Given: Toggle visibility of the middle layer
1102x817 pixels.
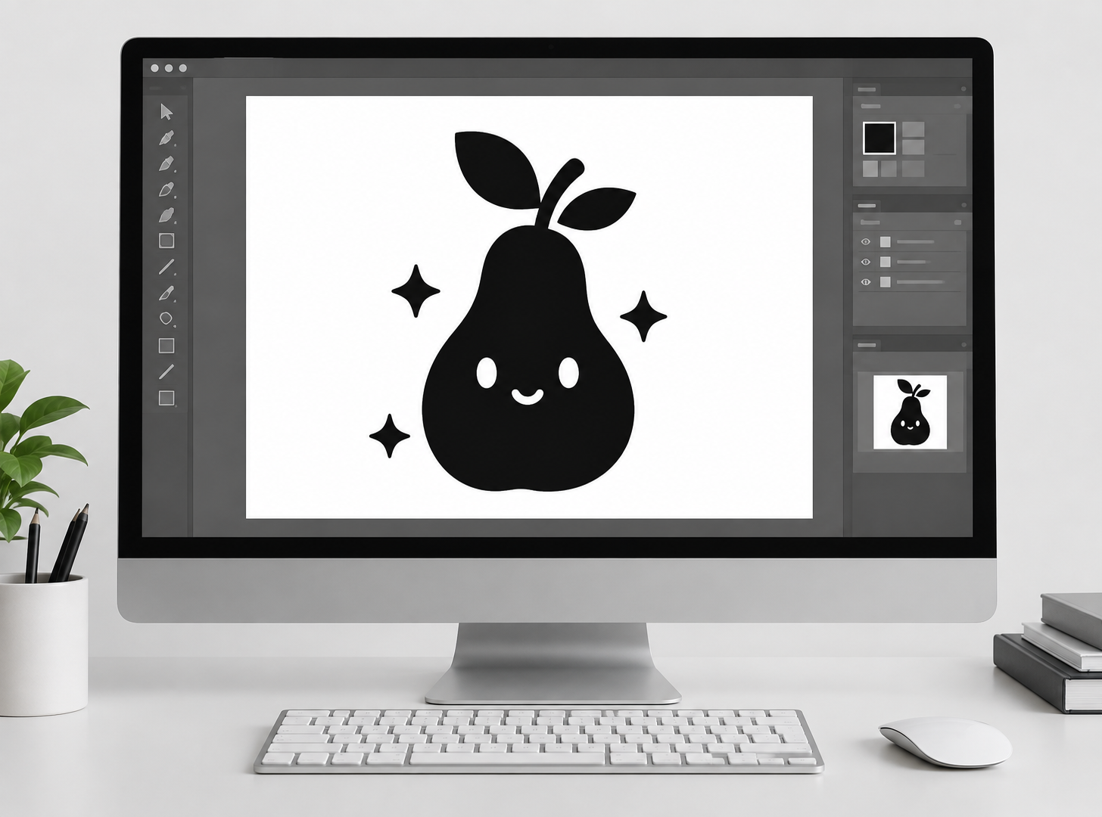Looking at the screenshot, I should 866,262.
